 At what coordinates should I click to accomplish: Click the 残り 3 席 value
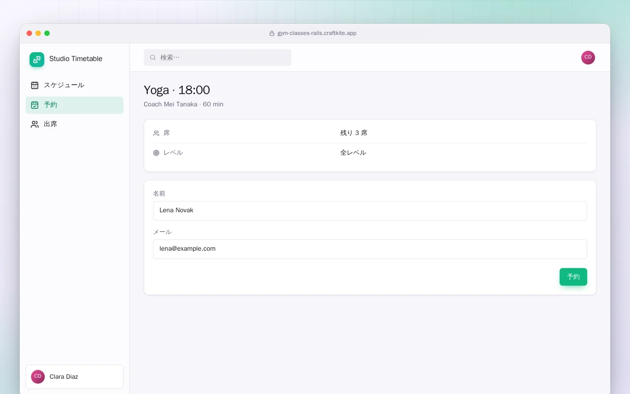click(354, 133)
